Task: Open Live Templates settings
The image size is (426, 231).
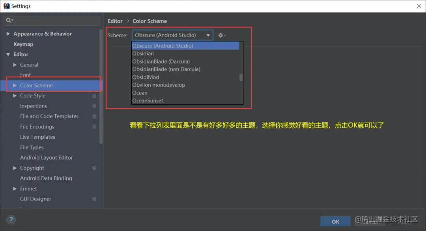Action: (x=37, y=137)
